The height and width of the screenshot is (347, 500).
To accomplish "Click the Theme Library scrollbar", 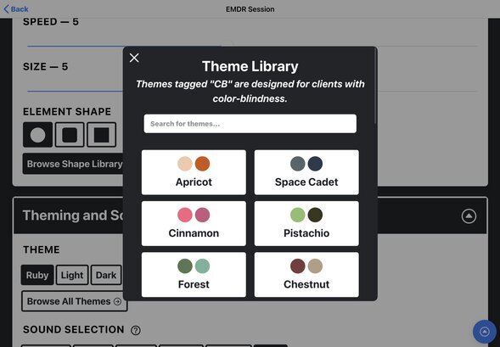I will pos(376,86).
